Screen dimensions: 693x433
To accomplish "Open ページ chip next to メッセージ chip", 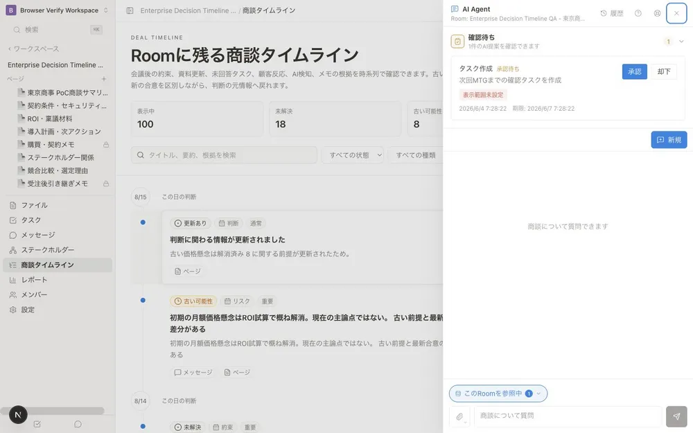I will 237,373.
